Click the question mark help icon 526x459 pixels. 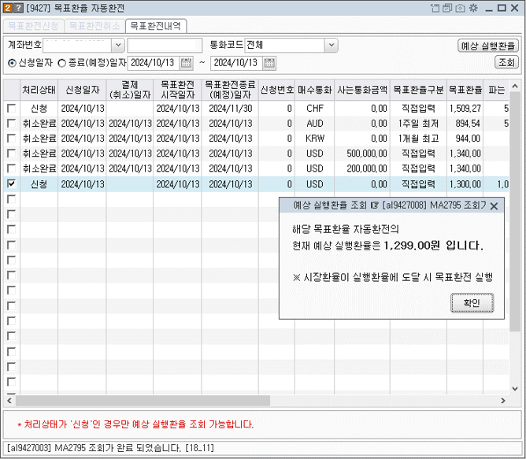(18, 8)
